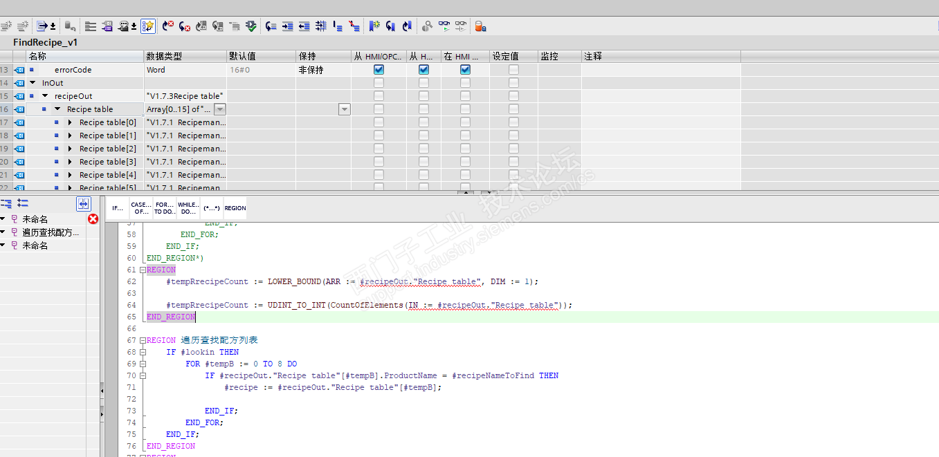Insert (*...*) comment block template
Screen dimensions: 939x457
211,207
